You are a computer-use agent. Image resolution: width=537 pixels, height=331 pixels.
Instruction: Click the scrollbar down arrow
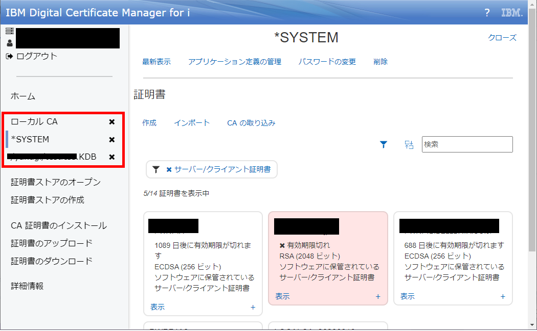pyautogui.click(x=532, y=325)
